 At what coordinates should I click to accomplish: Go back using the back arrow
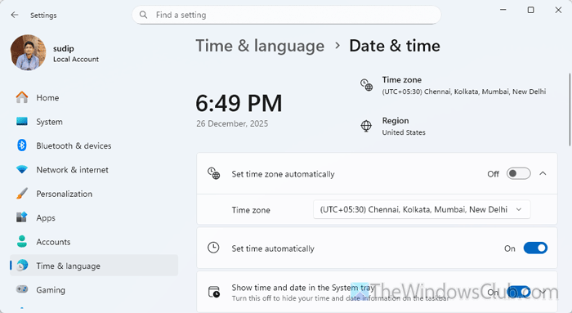[15, 15]
